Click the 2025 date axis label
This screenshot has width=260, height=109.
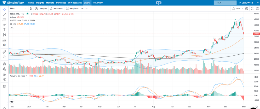[x=243, y=107]
